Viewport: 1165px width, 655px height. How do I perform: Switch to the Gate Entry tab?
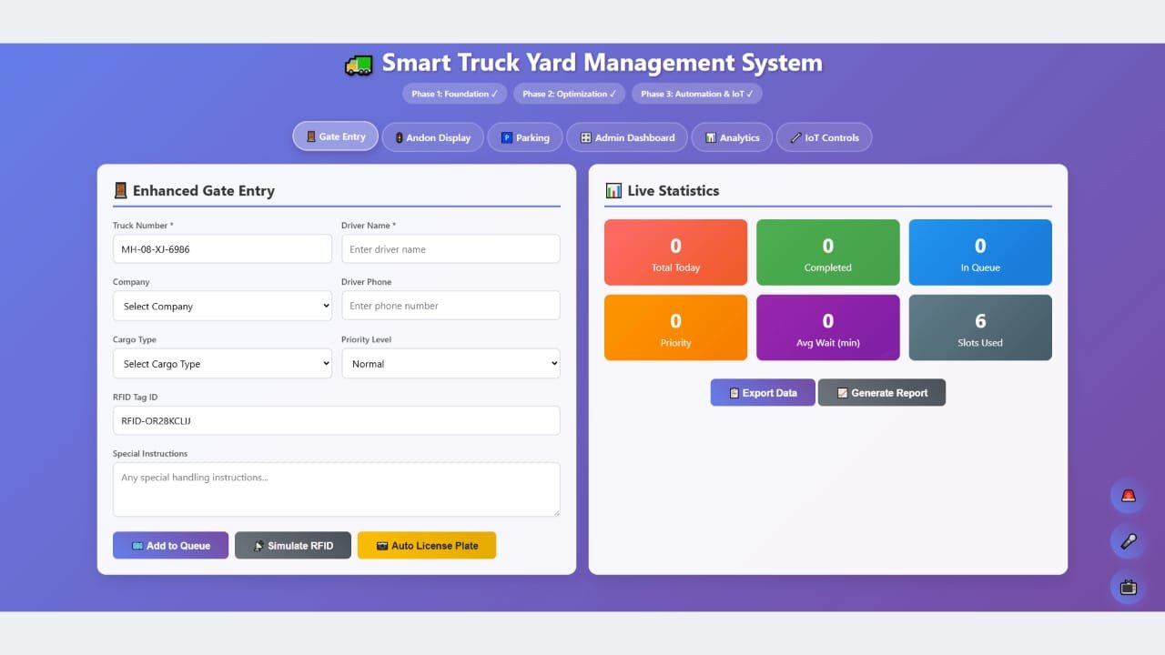(x=335, y=136)
